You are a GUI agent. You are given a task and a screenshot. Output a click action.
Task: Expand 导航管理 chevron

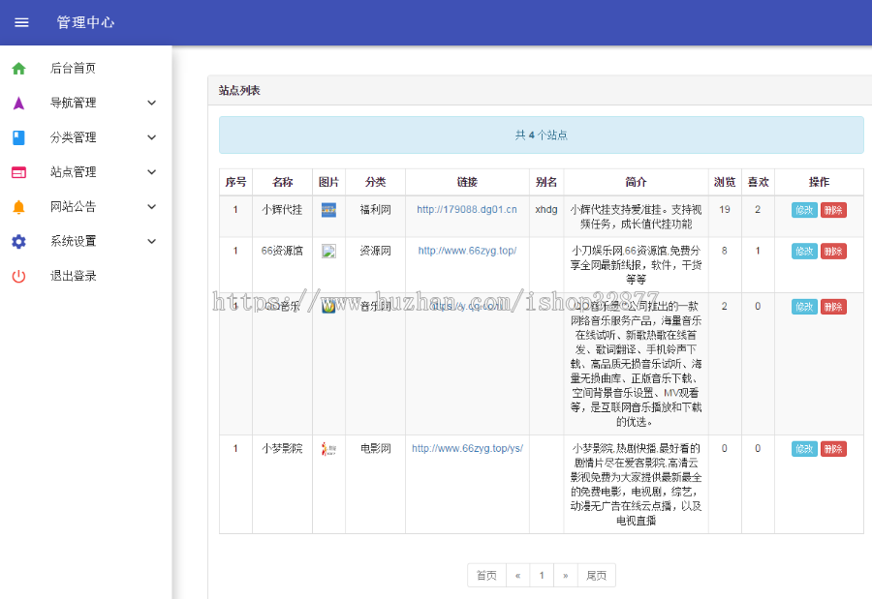pos(152,103)
